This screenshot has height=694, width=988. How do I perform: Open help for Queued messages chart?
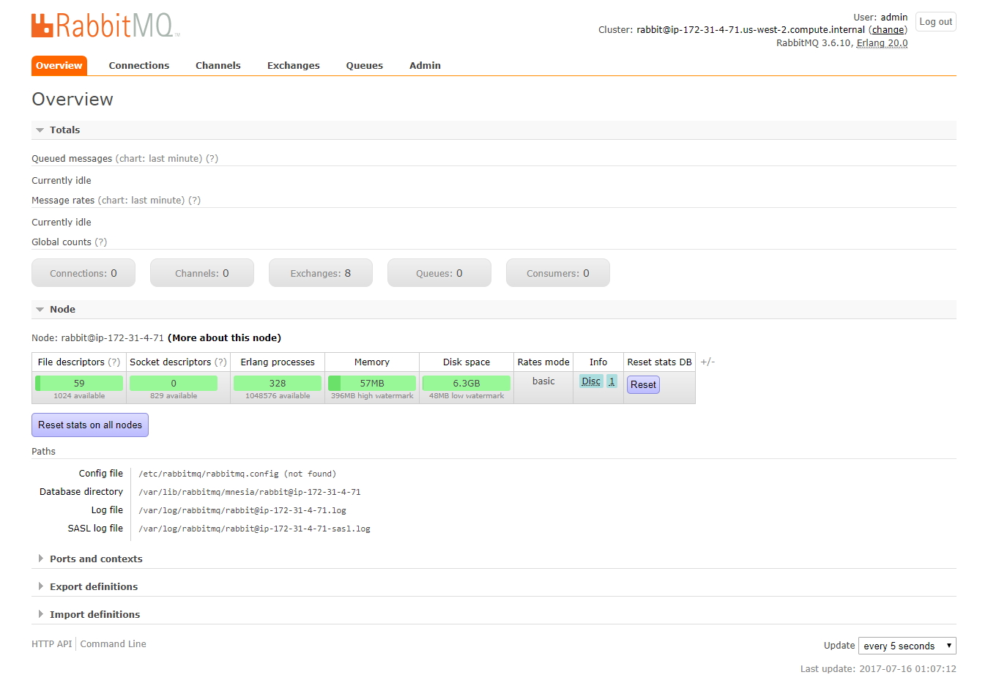[x=213, y=158]
